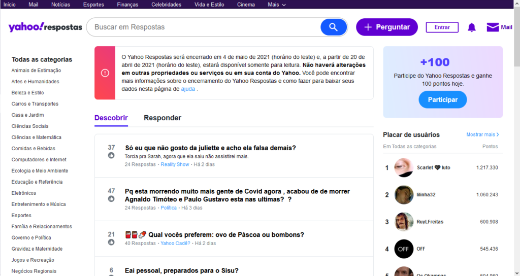Select Casa e Jardim category
The width and height of the screenshot is (520, 276).
click(x=27, y=115)
